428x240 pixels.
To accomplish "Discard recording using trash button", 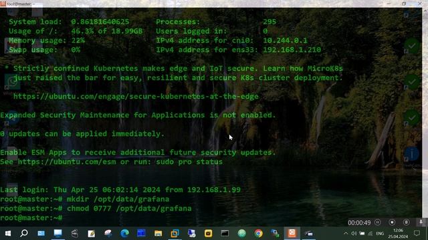I will click(x=406, y=222).
